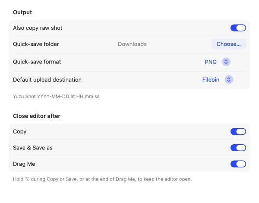The height and width of the screenshot is (203, 259).
Task: Click the Yuzu Shot filename pattern text
Action: (56, 96)
